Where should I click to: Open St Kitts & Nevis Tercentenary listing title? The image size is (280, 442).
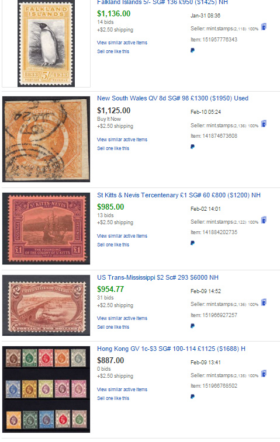179,195
